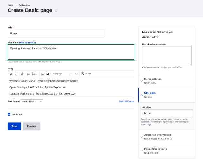Click the Revision log message box
This screenshot has height=159, width=203.
(167, 56)
